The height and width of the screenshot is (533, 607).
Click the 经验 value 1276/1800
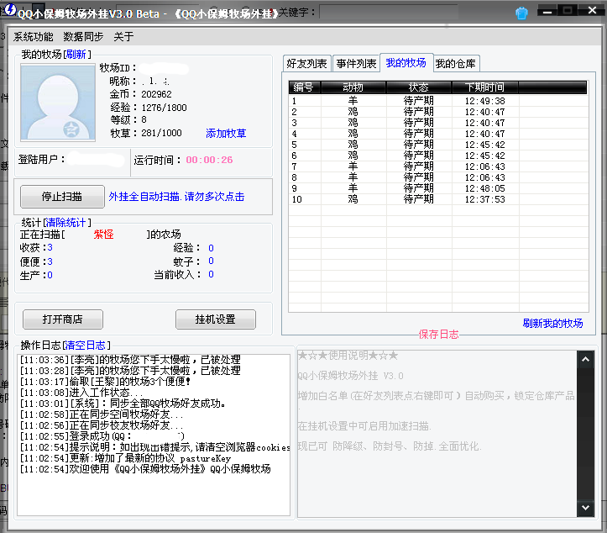165,108
